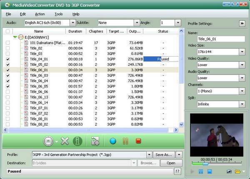
Task: Check the Title_02 checkbox
Action: (x=7, y=48)
